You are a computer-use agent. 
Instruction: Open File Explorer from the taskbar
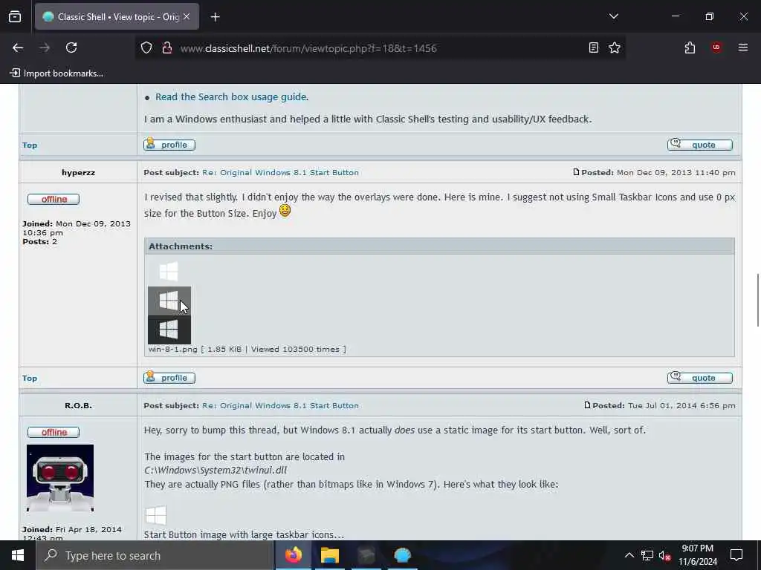tap(329, 555)
